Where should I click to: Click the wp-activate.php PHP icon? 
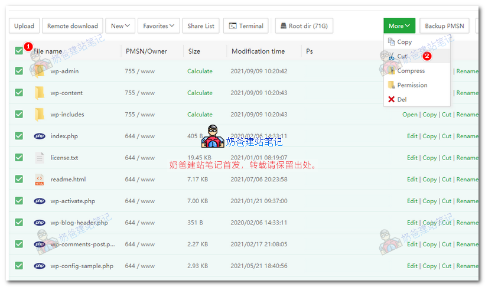39,201
